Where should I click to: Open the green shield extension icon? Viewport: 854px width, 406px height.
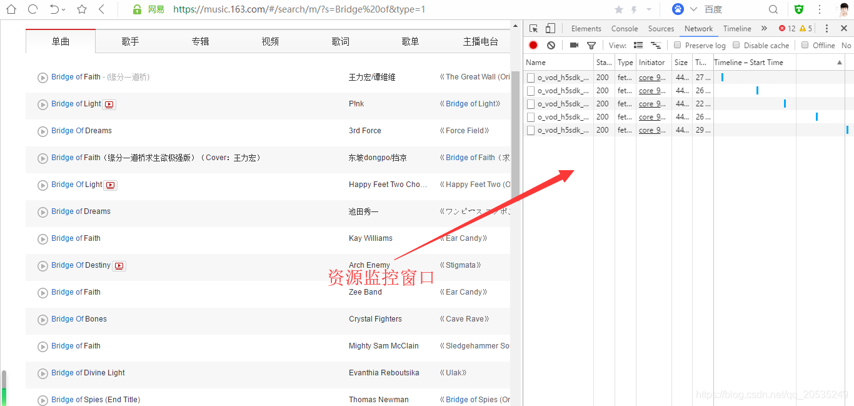coord(799,9)
